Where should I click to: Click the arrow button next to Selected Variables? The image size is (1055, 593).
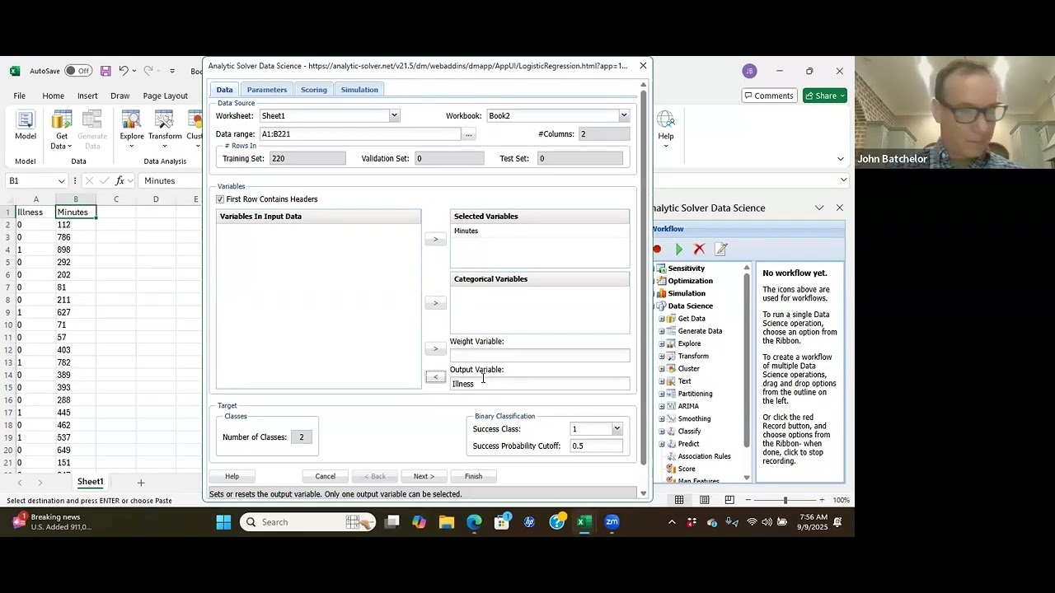(x=435, y=239)
